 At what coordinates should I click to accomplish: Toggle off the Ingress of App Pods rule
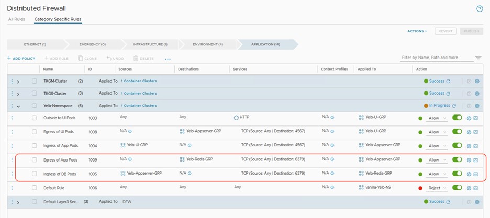[x=457, y=145]
